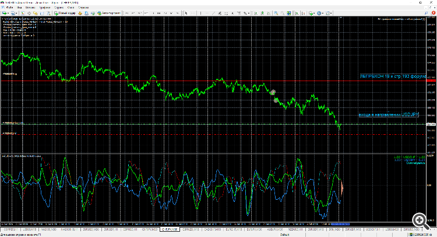Switch to the NZDUSD,H1 chart tab
Image resolution: width=437 pixels, height=237 pixels.
(x=295, y=229)
